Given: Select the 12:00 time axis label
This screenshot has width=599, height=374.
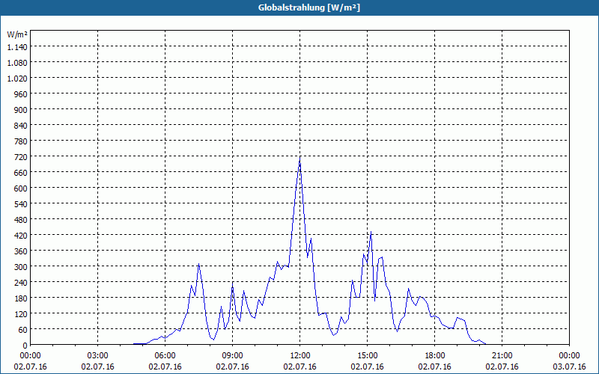Looking at the screenshot, I should tap(300, 356).
